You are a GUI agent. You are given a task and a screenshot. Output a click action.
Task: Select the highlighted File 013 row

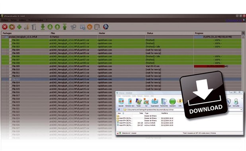tap(121, 79)
